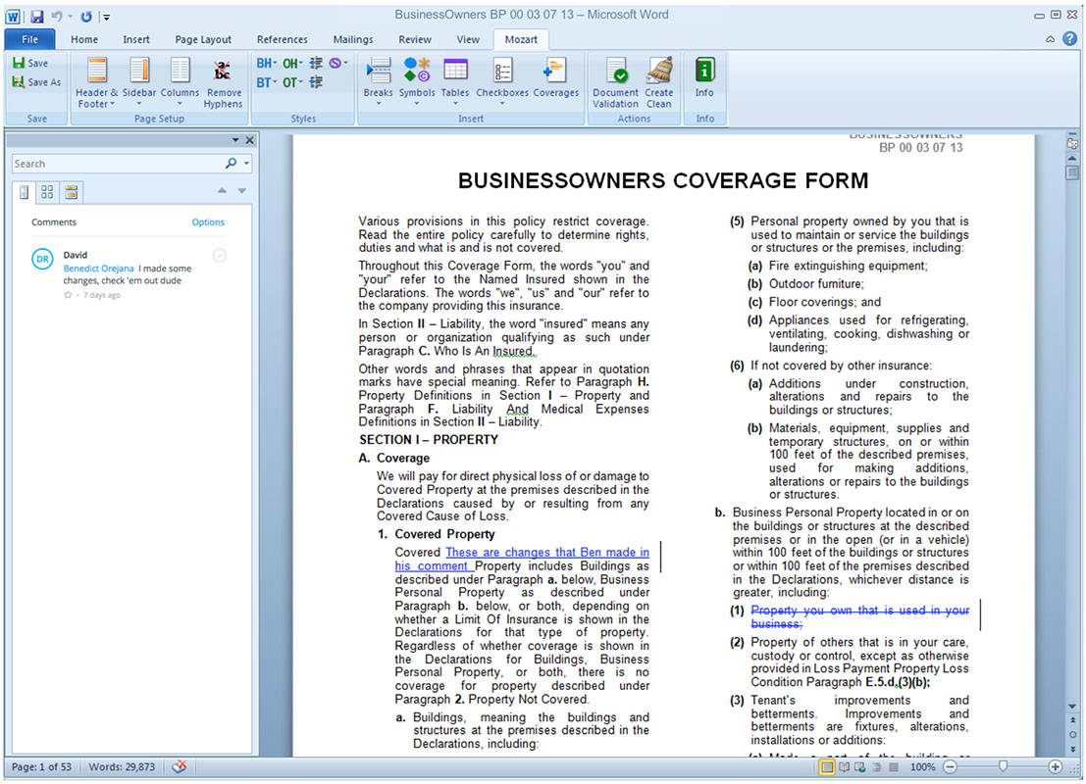Open the Review ribbon tab
The image size is (1086, 784).
point(414,39)
